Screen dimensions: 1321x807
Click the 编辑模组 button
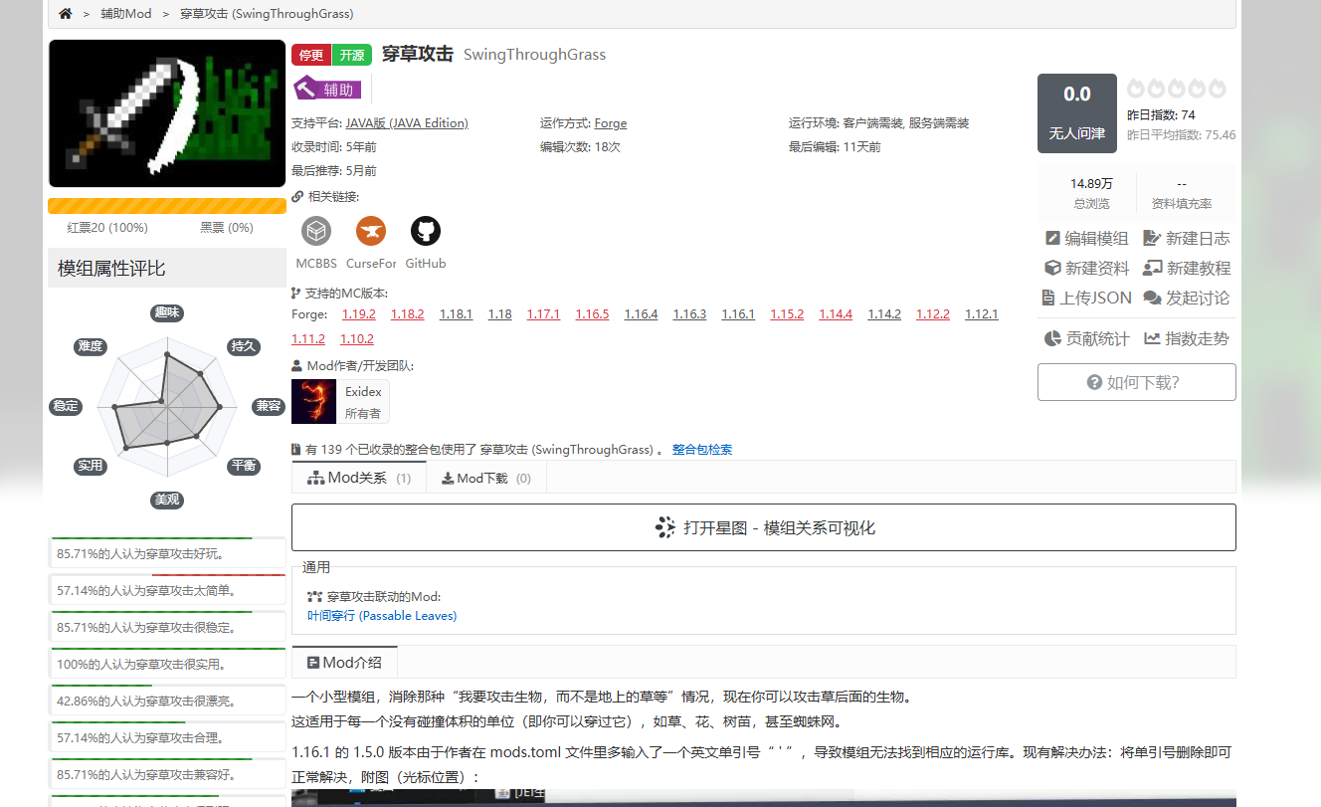pyautogui.click(x=1086, y=239)
